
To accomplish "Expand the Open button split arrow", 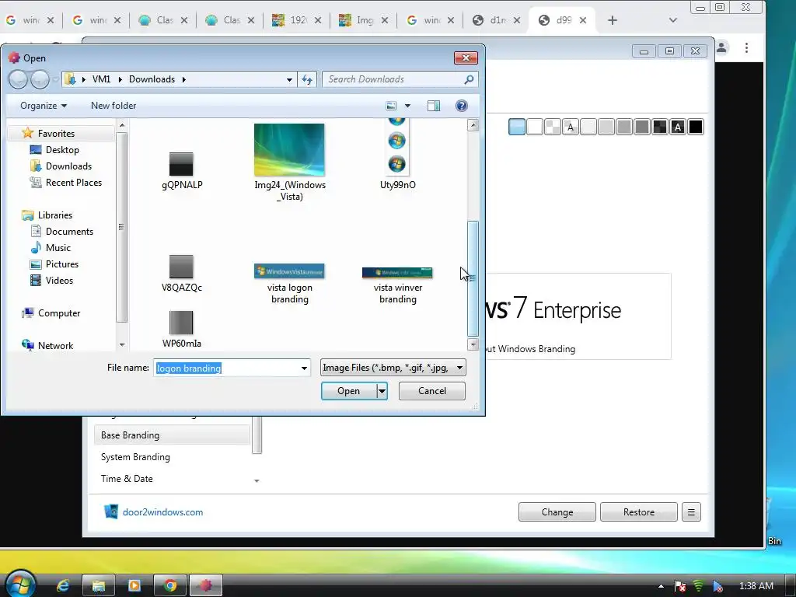I will pyautogui.click(x=382, y=391).
